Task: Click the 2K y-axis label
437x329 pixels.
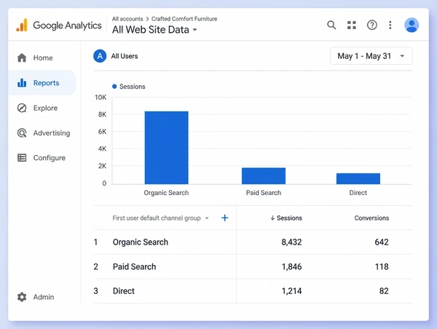Action: (102, 166)
